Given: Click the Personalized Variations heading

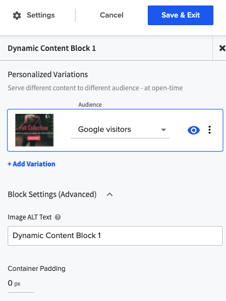Looking at the screenshot, I should [48, 74].
